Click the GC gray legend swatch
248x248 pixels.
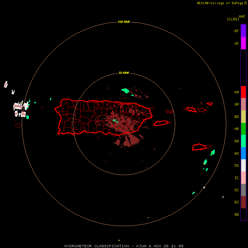coord(243,190)
